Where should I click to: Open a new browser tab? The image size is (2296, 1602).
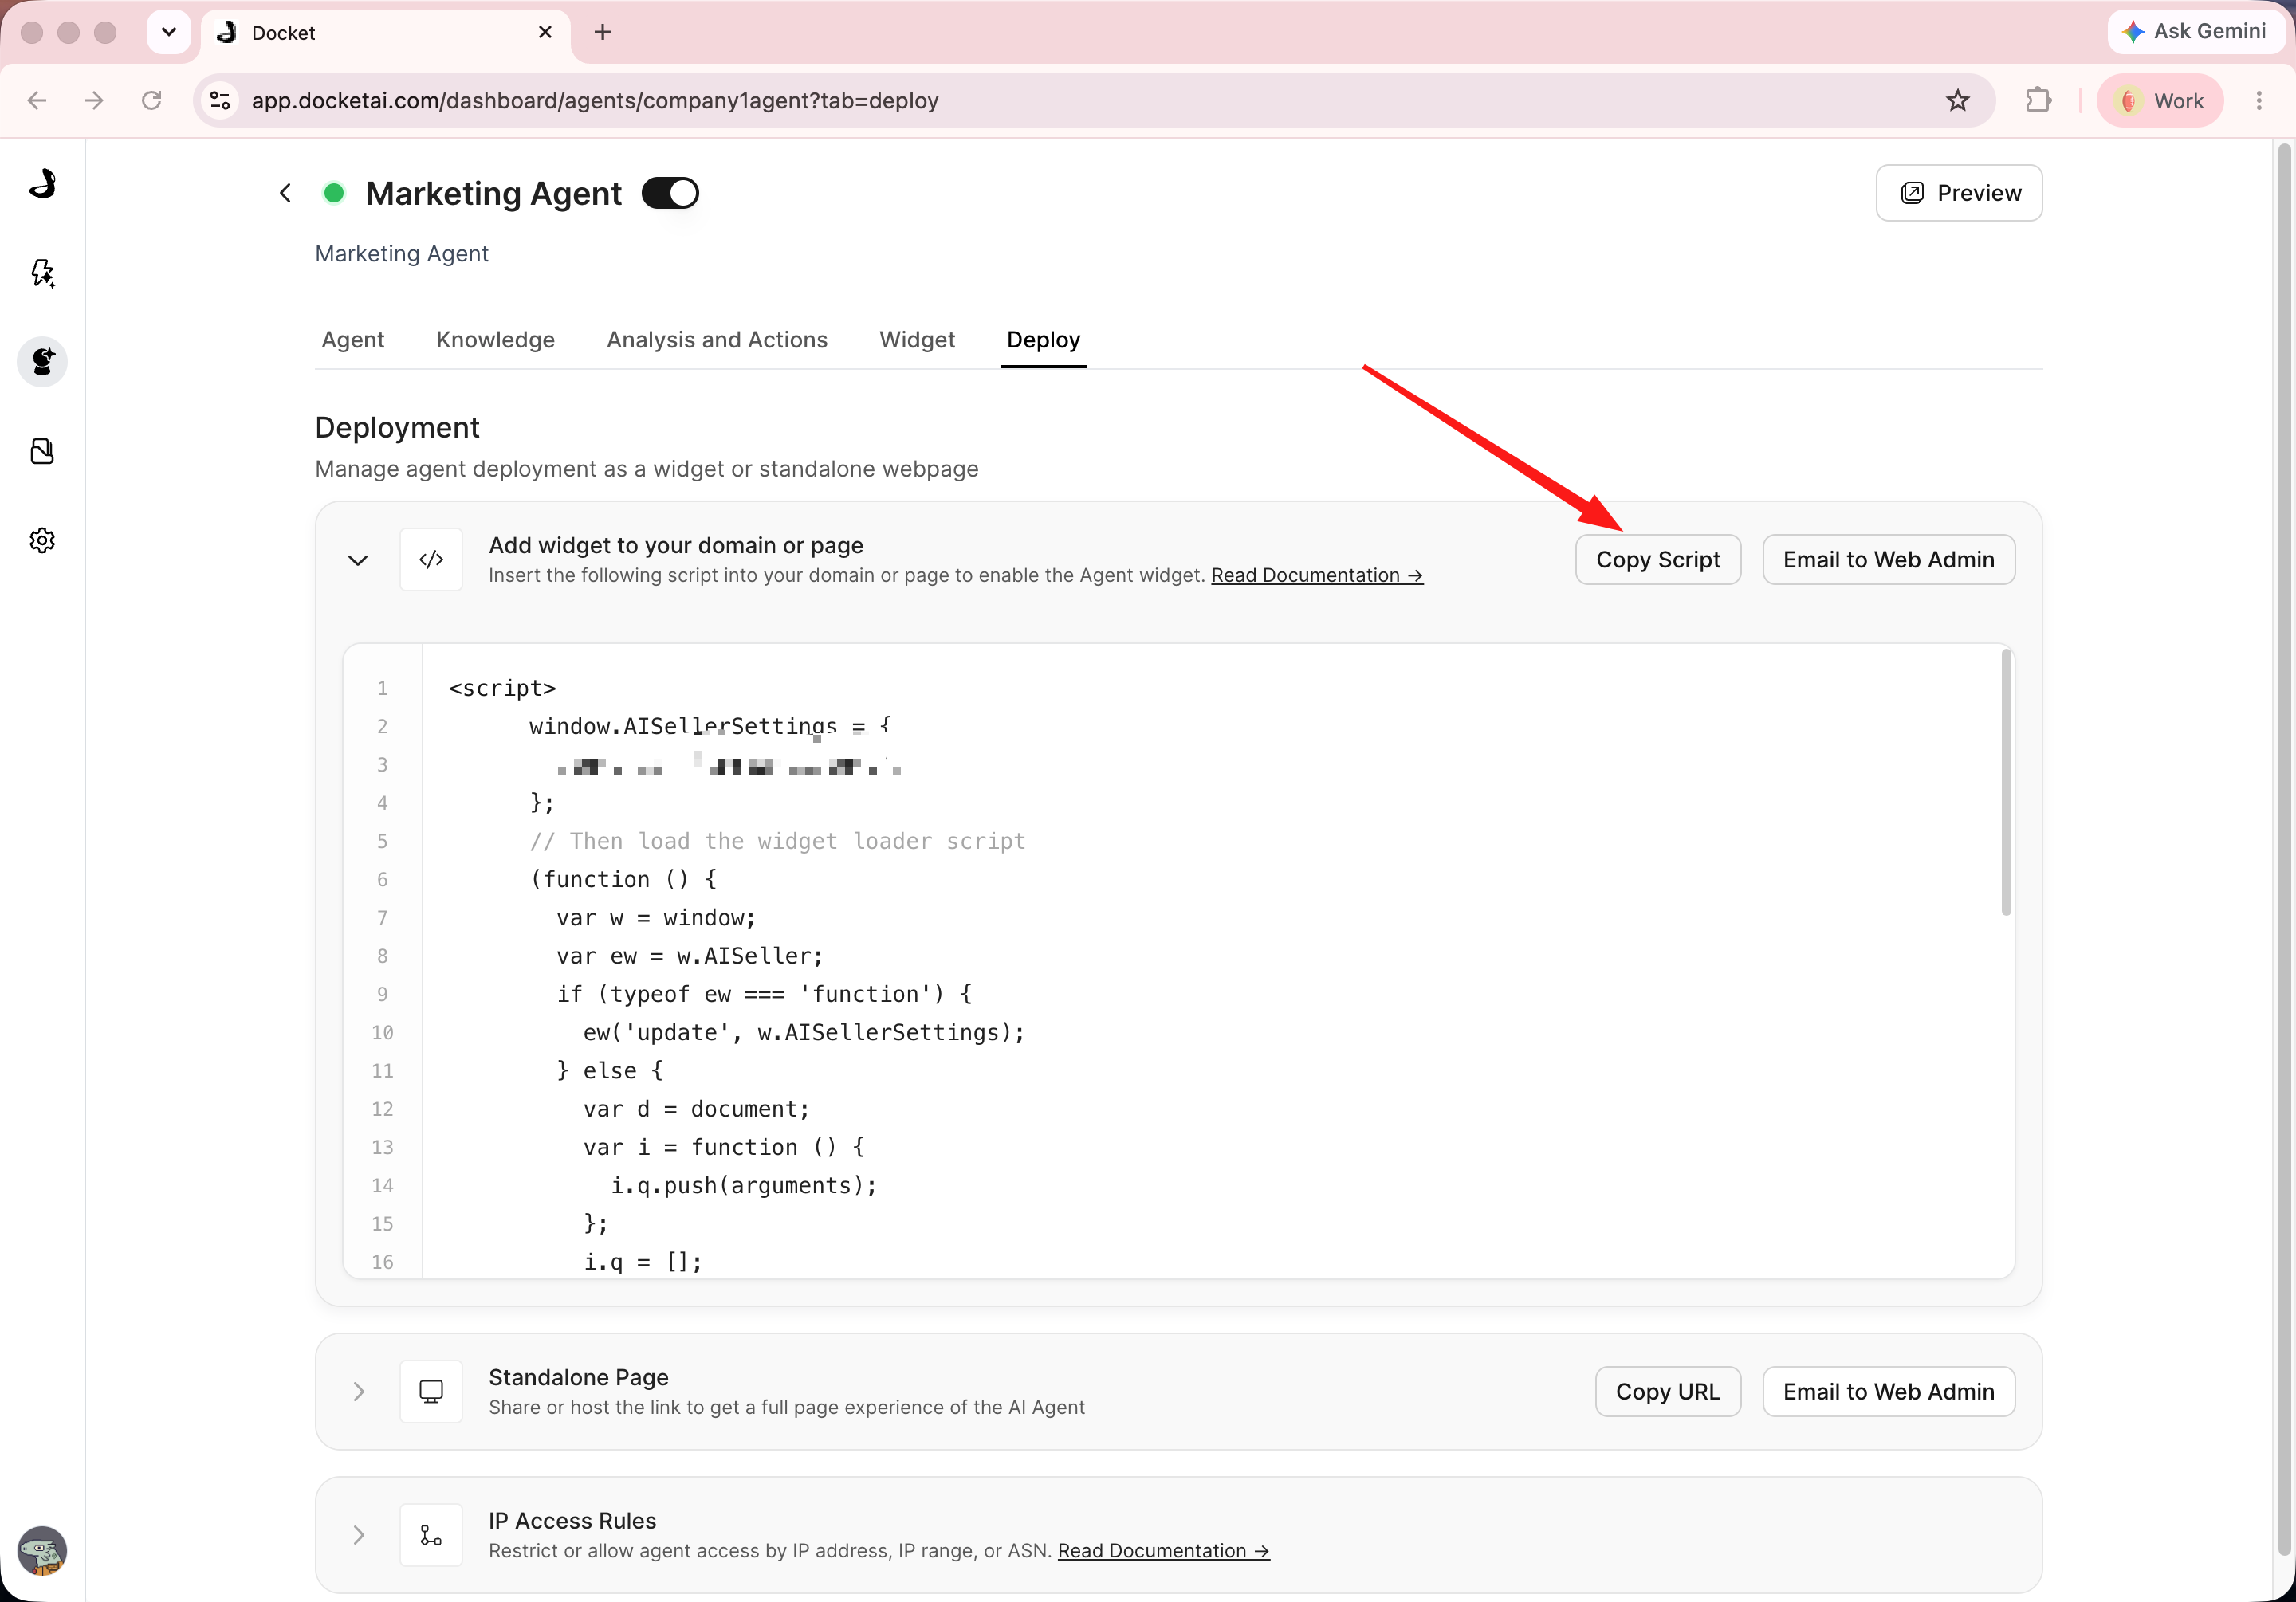pyautogui.click(x=602, y=32)
